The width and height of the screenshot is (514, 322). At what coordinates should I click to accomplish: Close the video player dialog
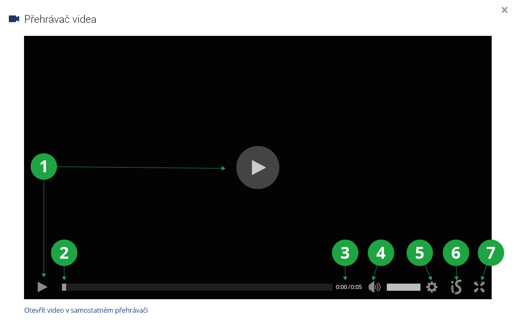[504, 10]
